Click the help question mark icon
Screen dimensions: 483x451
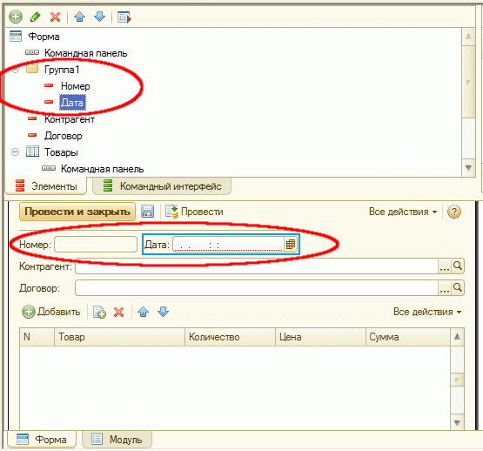click(x=454, y=212)
